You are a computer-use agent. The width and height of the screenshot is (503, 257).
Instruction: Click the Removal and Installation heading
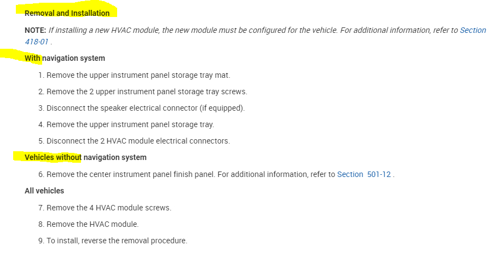(x=67, y=13)
